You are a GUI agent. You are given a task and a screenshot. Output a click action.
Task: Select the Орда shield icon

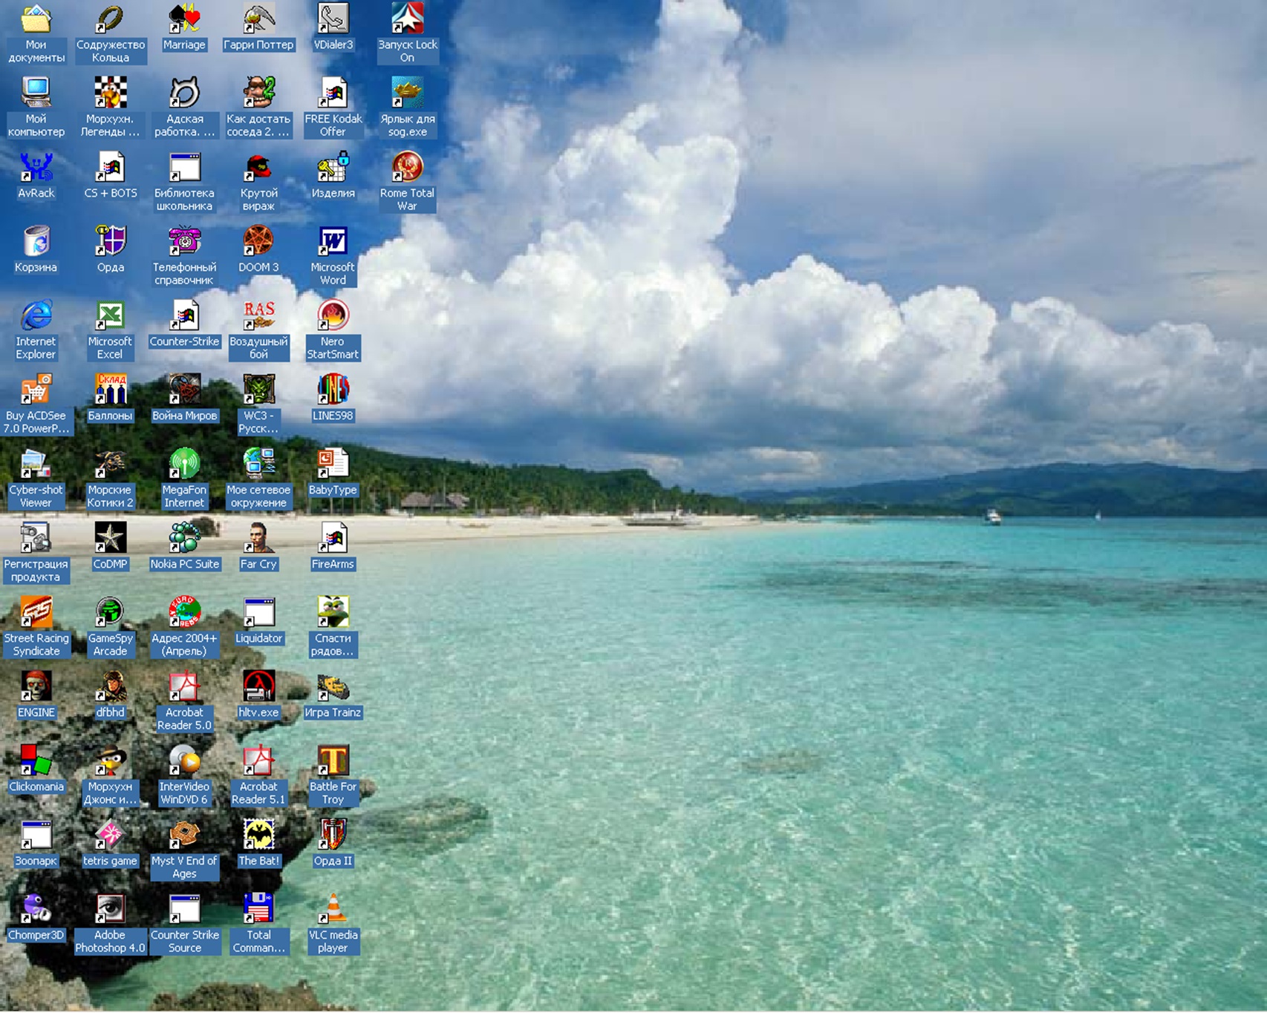110,241
